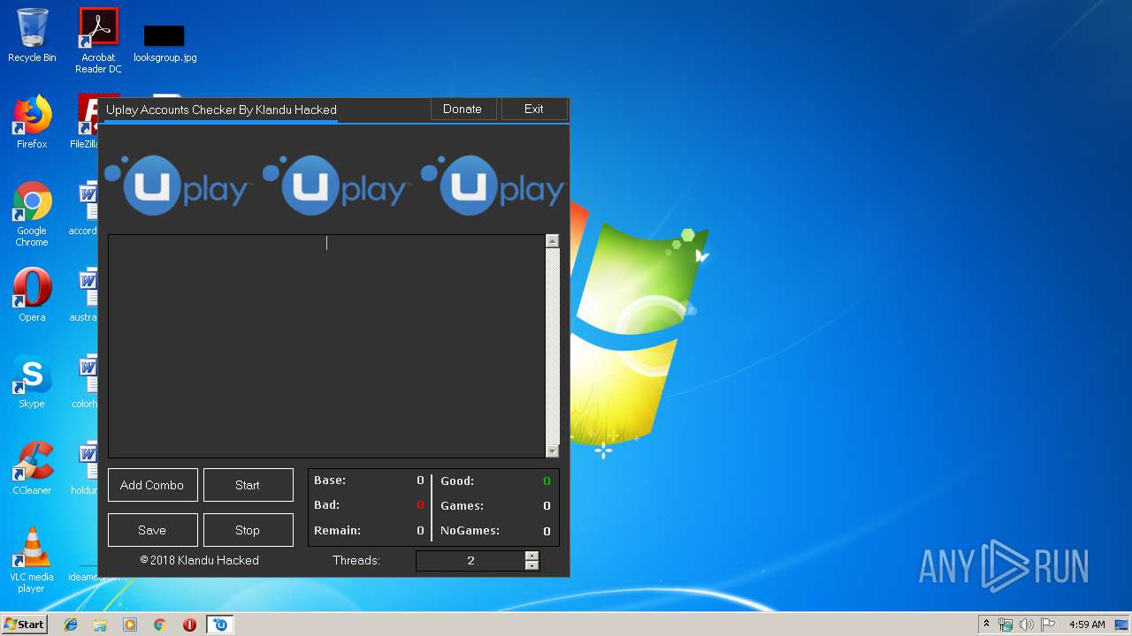The width and height of the screenshot is (1132, 636).
Task: Open Internet Explorer in the taskbar
Action: coord(71,625)
